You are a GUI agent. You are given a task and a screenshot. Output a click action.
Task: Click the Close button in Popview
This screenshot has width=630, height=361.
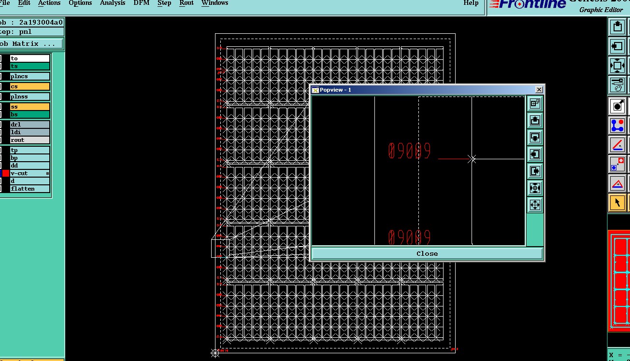click(427, 253)
